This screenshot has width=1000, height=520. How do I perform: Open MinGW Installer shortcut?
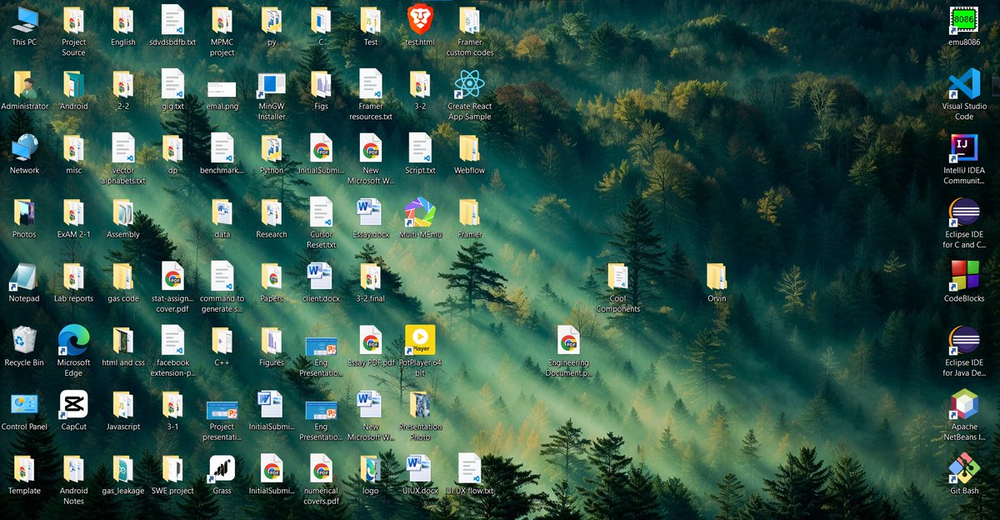pyautogui.click(x=272, y=95)
